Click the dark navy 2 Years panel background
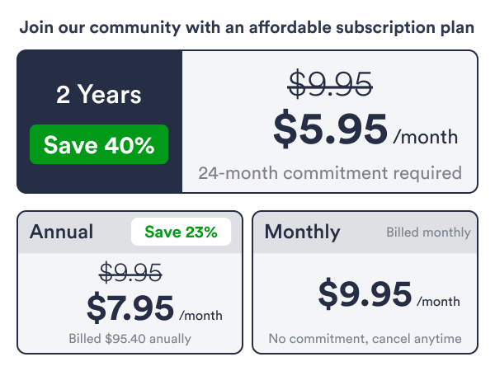The width and height of the screenshot is (495, 371). (99, 177)
